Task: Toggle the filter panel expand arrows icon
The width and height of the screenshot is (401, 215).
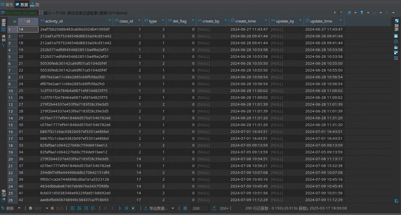Action: [x=40, y=12]
